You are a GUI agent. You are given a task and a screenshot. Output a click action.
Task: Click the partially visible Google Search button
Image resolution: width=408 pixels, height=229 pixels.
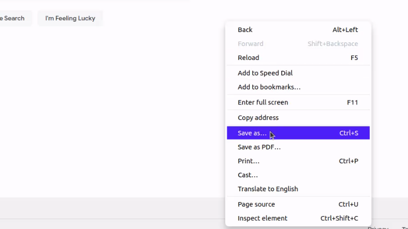13,19
